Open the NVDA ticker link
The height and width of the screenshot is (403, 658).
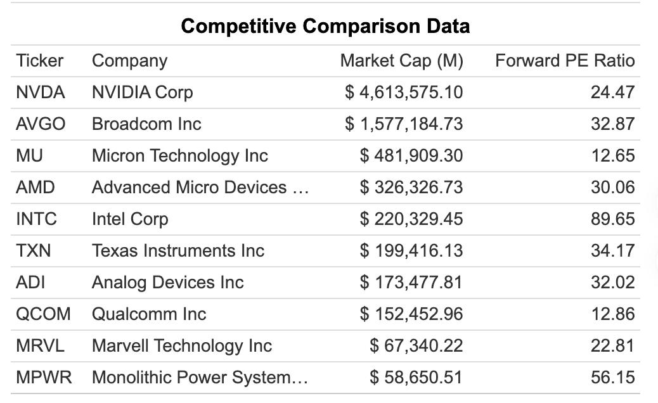coord(41,93)
